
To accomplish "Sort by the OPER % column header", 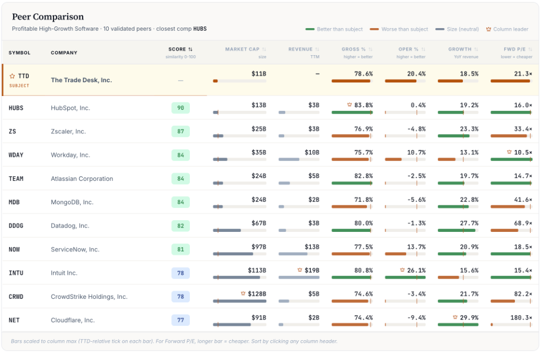I will coord(411,49).
